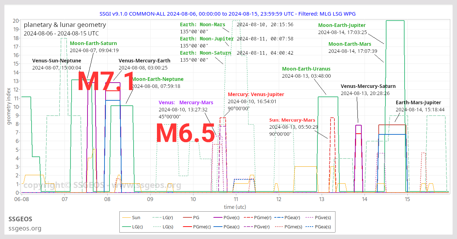Toggle the Sun series in the legend

point(126,217)
